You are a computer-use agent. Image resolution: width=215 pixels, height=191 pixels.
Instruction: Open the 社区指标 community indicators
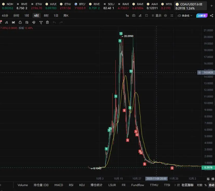[x=187, y=185]
